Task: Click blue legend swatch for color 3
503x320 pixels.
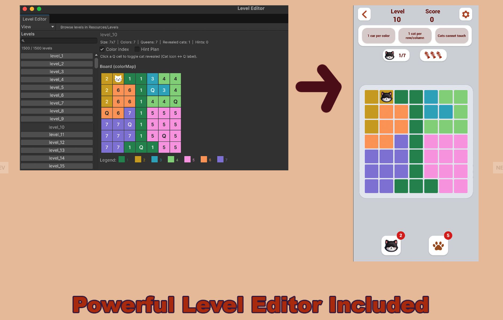Action: tap(154, 160)
